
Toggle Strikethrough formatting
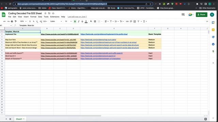click(x=82, y=21)
